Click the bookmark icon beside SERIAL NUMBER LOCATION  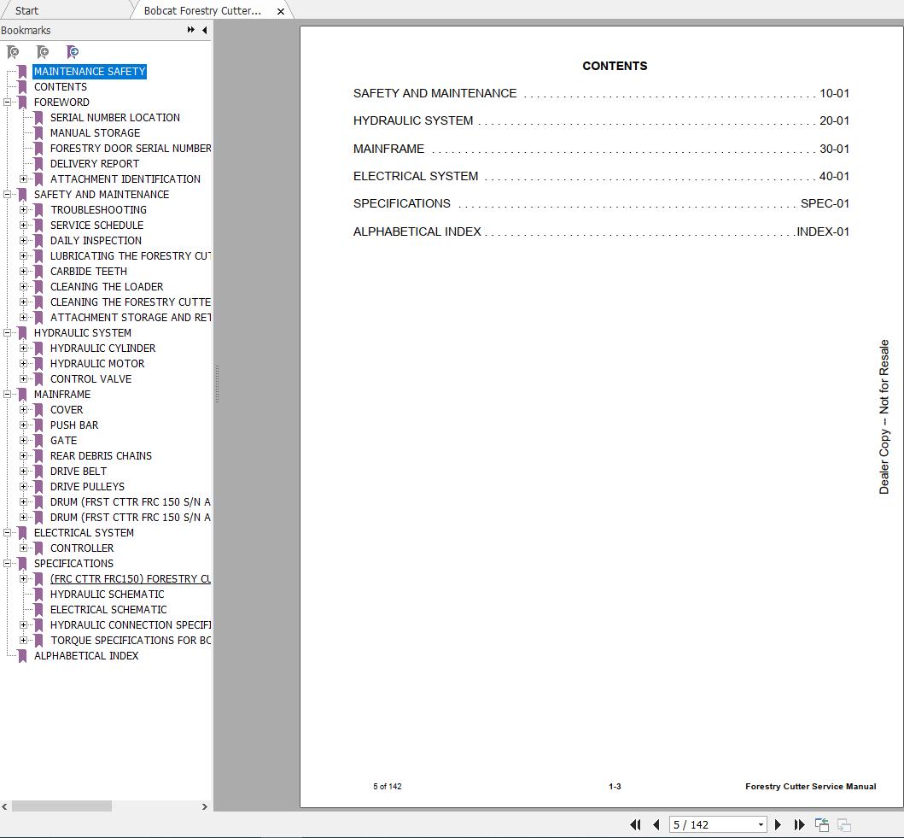(x=38, y=118)
